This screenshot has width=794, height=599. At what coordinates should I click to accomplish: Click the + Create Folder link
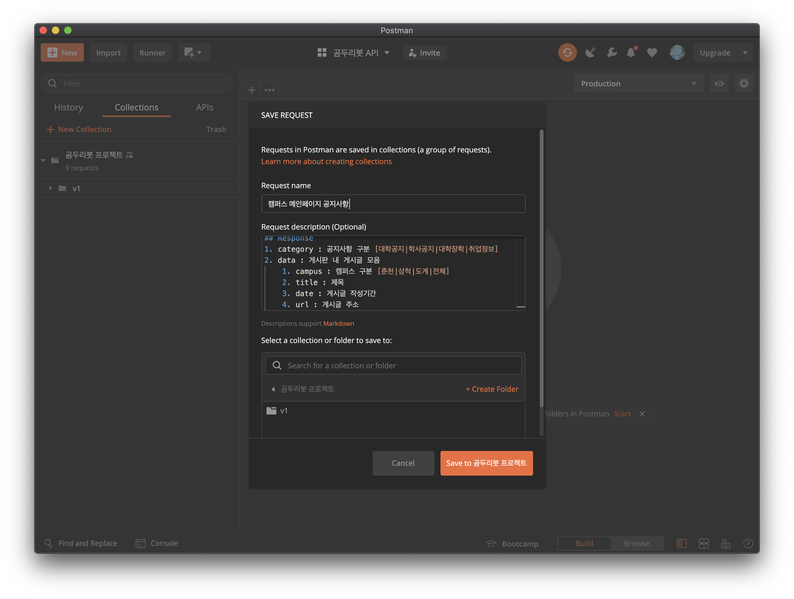tap(492, 389)
